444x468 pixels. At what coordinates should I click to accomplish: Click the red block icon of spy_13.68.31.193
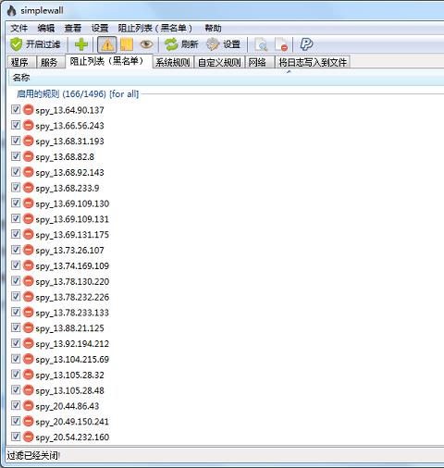pyautogui.click(x=28, y=141)
